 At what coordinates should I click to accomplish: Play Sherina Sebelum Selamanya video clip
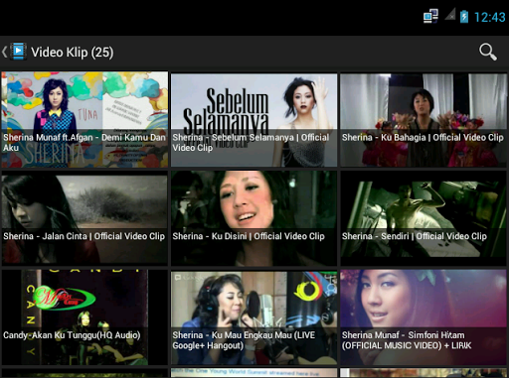click(254, 120)
